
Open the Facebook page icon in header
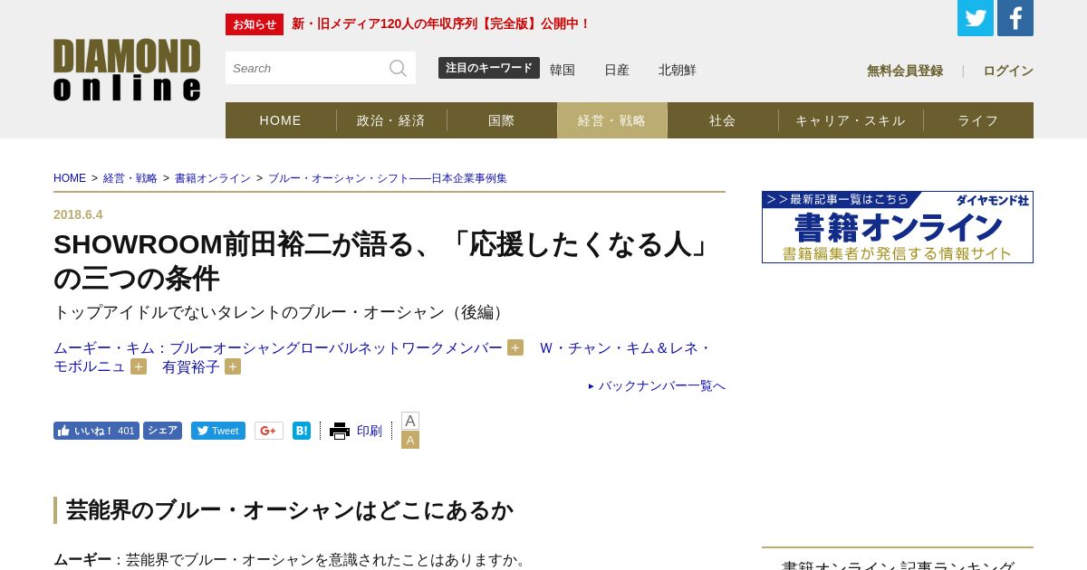tap(1015, 18)
